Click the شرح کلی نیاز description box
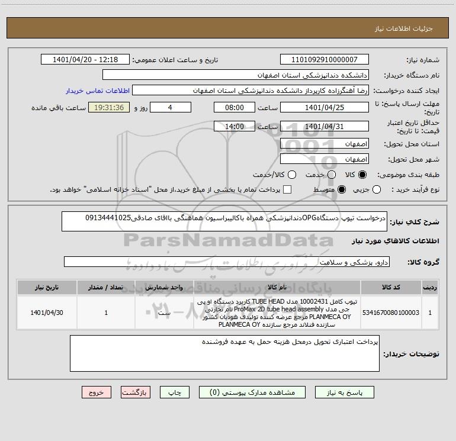 [224, 221]
